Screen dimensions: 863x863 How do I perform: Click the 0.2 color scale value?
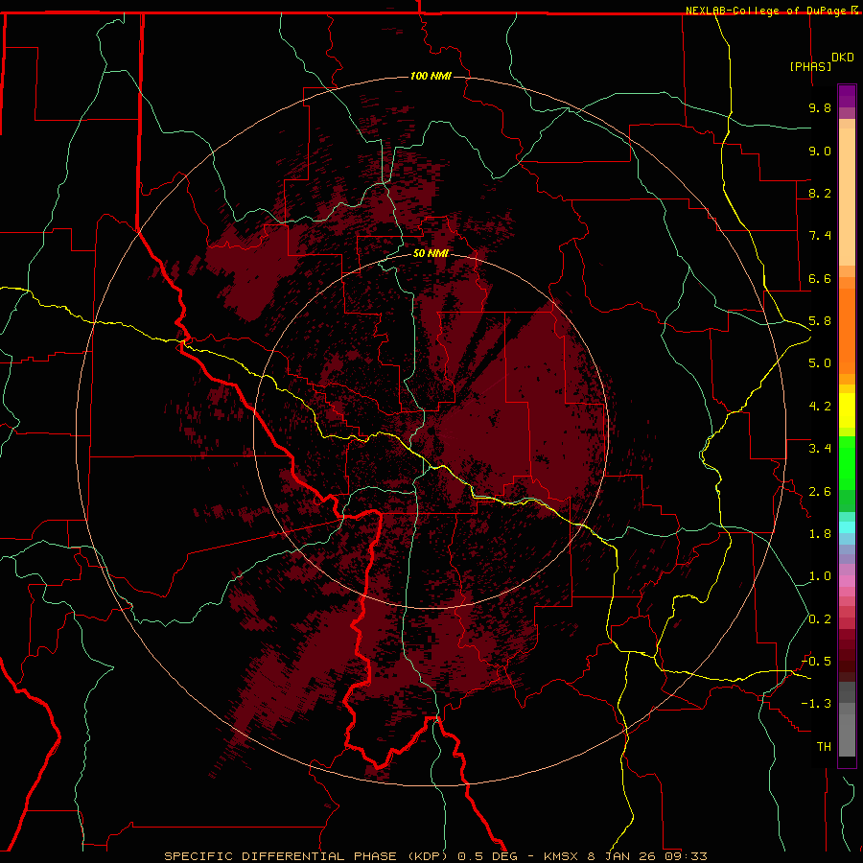click(820, 619)
